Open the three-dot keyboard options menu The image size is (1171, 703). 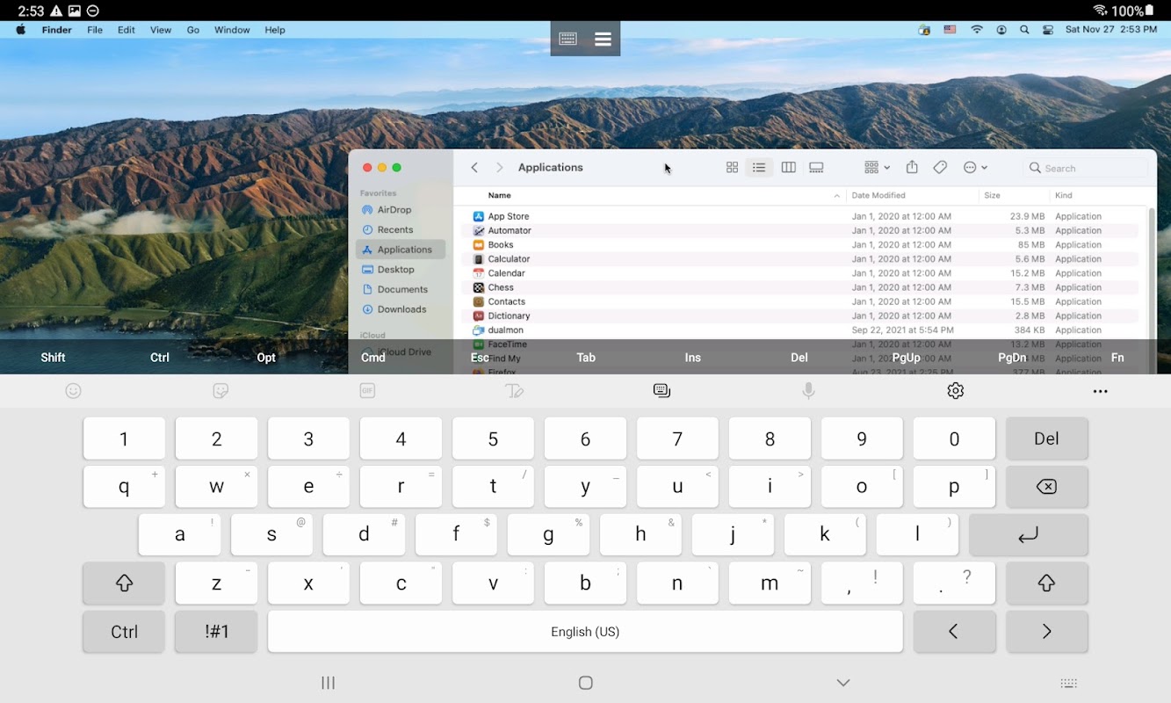click(x=1100, y=391)
